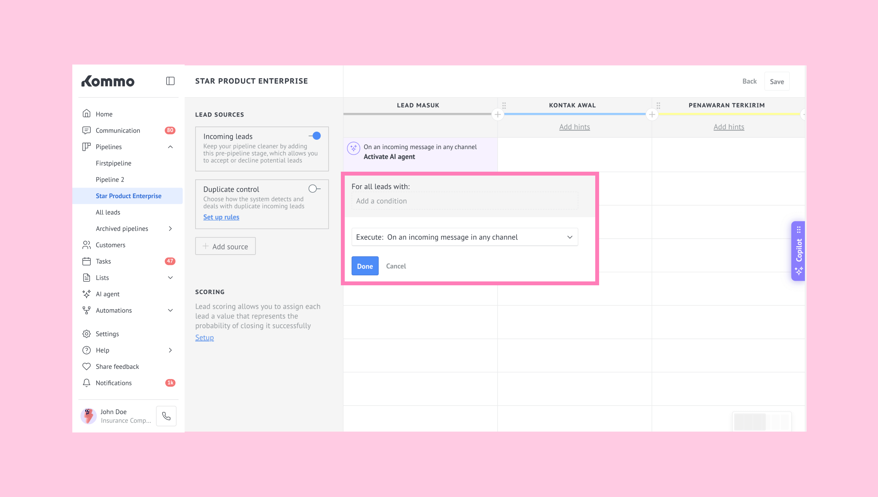Click the Add source button
The height and width of the screenshot is (497, 878).
[x=225, y=246]
